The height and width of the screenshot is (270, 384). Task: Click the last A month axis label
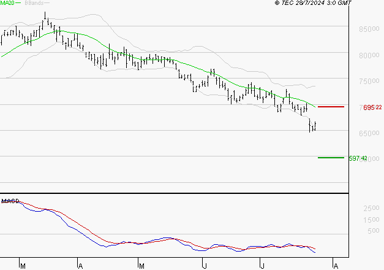[336, 266]
